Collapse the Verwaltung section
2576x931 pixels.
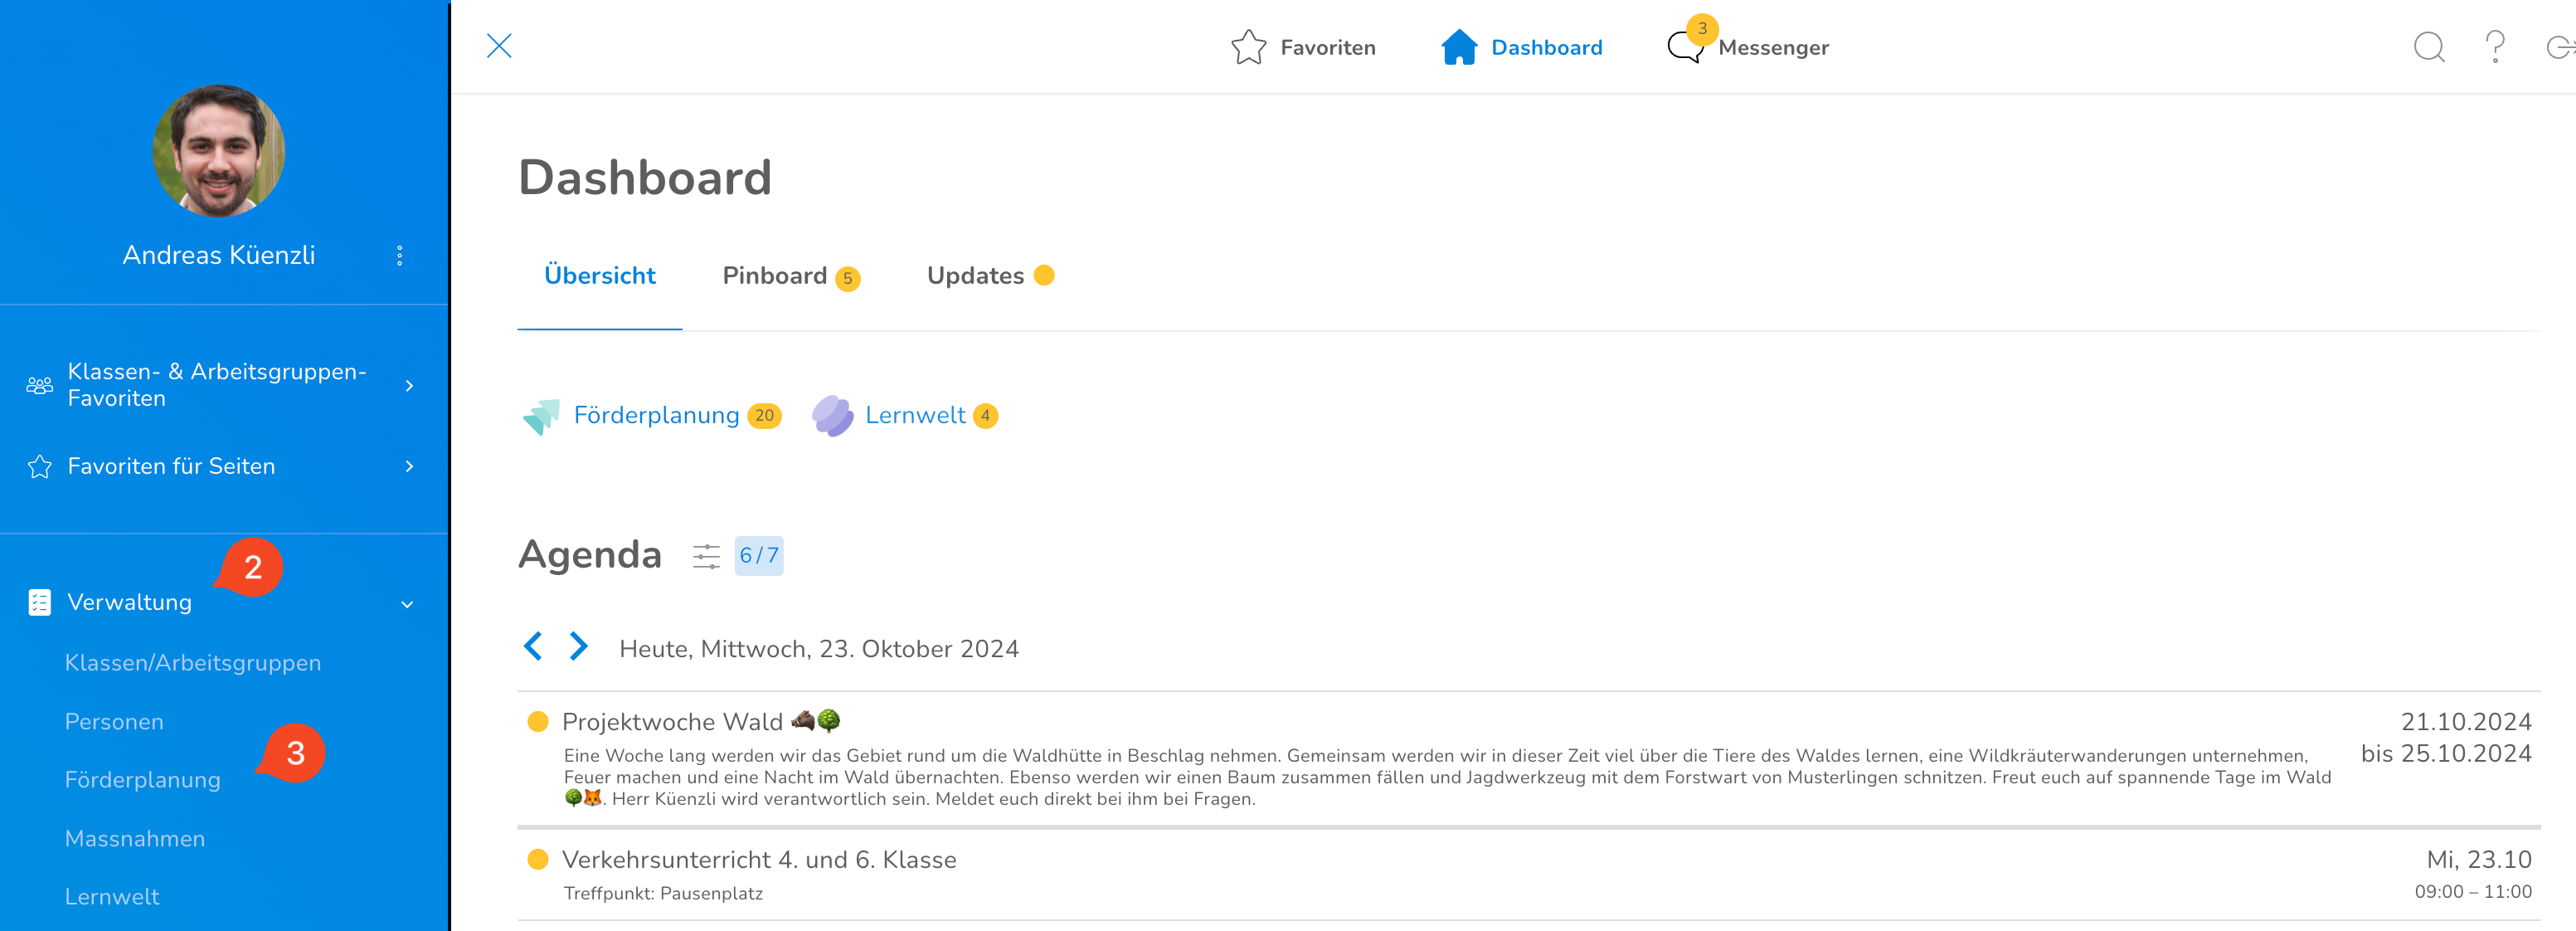coord(407,603)
